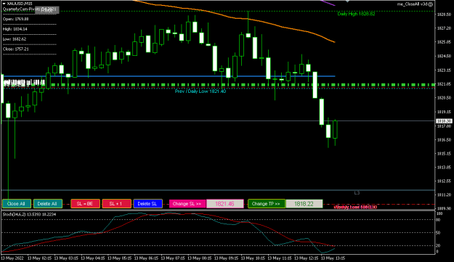Click the expert advisor smiley face icon

tap(430, 4)
